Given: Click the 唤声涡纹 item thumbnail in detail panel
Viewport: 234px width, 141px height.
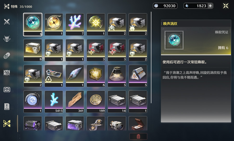Looking at the screenshot, I should [174, 40].
